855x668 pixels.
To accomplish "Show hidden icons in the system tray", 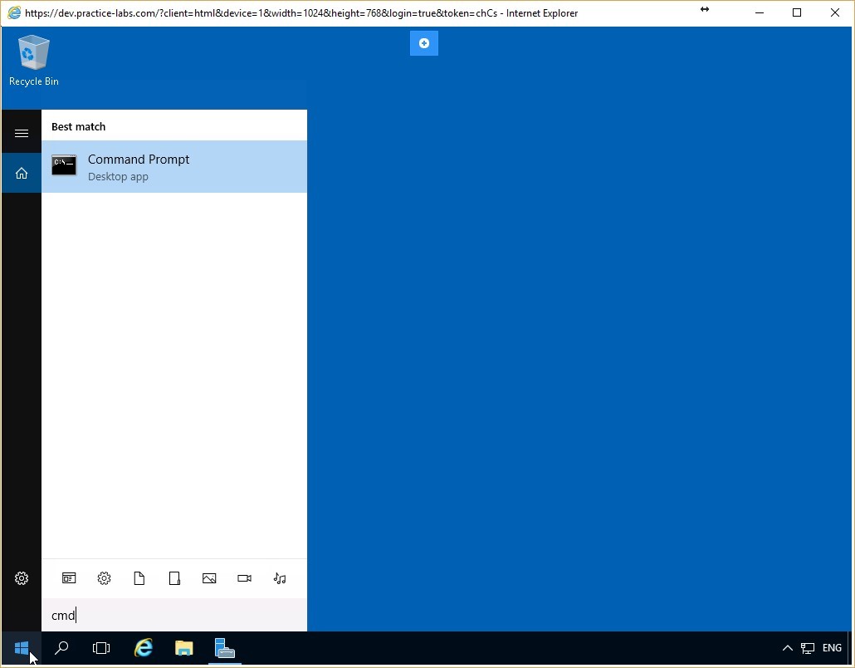I will coord(787,648).
